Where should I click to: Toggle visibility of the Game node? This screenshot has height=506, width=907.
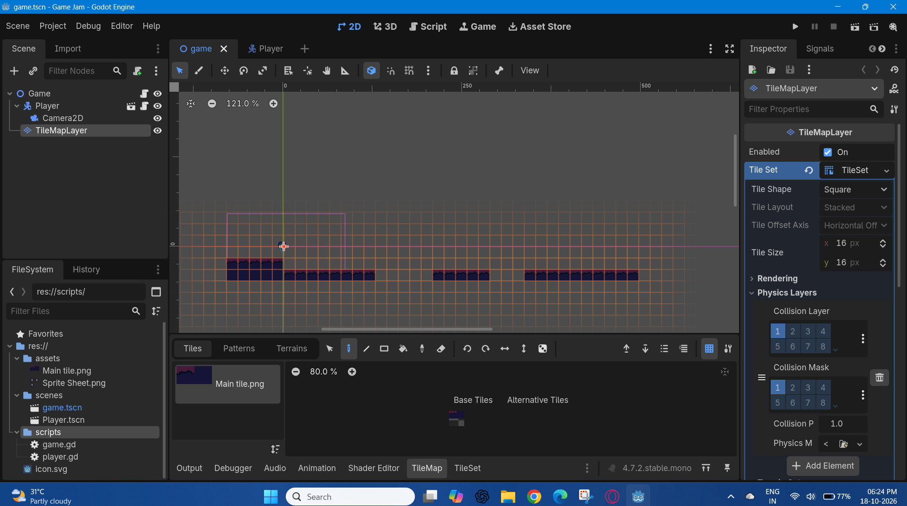(x=158, y=94)
